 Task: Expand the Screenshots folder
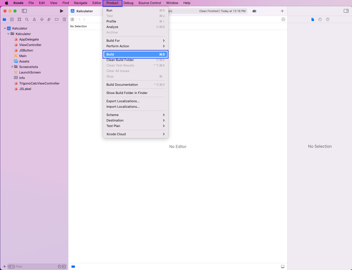[x=12, y=67]
